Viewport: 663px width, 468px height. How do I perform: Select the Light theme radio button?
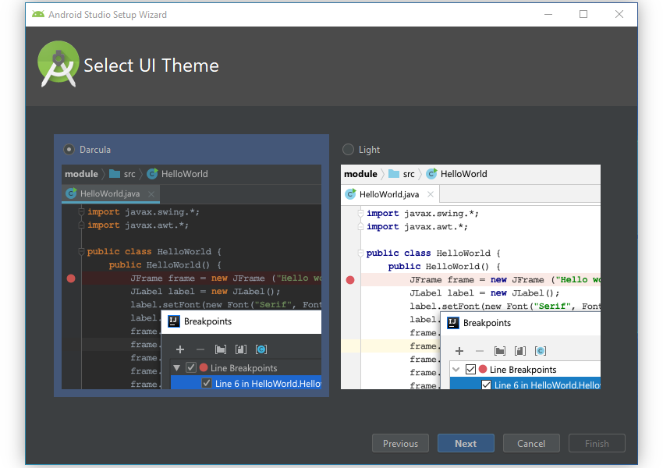click(348, 149)
